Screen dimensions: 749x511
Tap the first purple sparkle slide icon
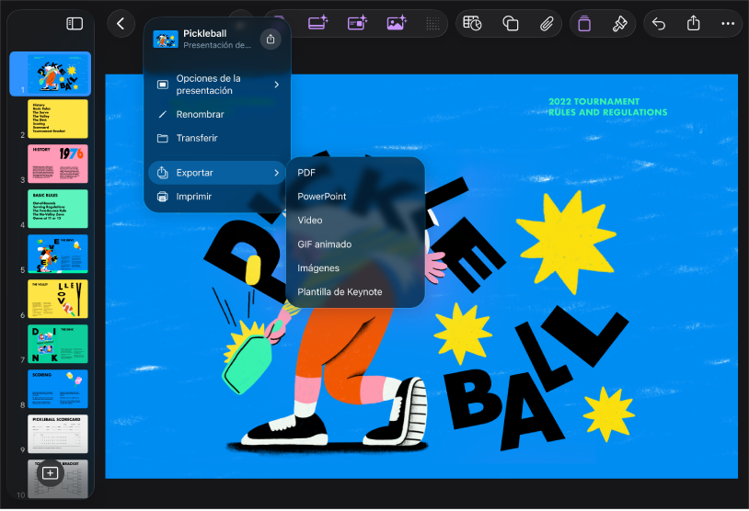click(x=318, y=23)
